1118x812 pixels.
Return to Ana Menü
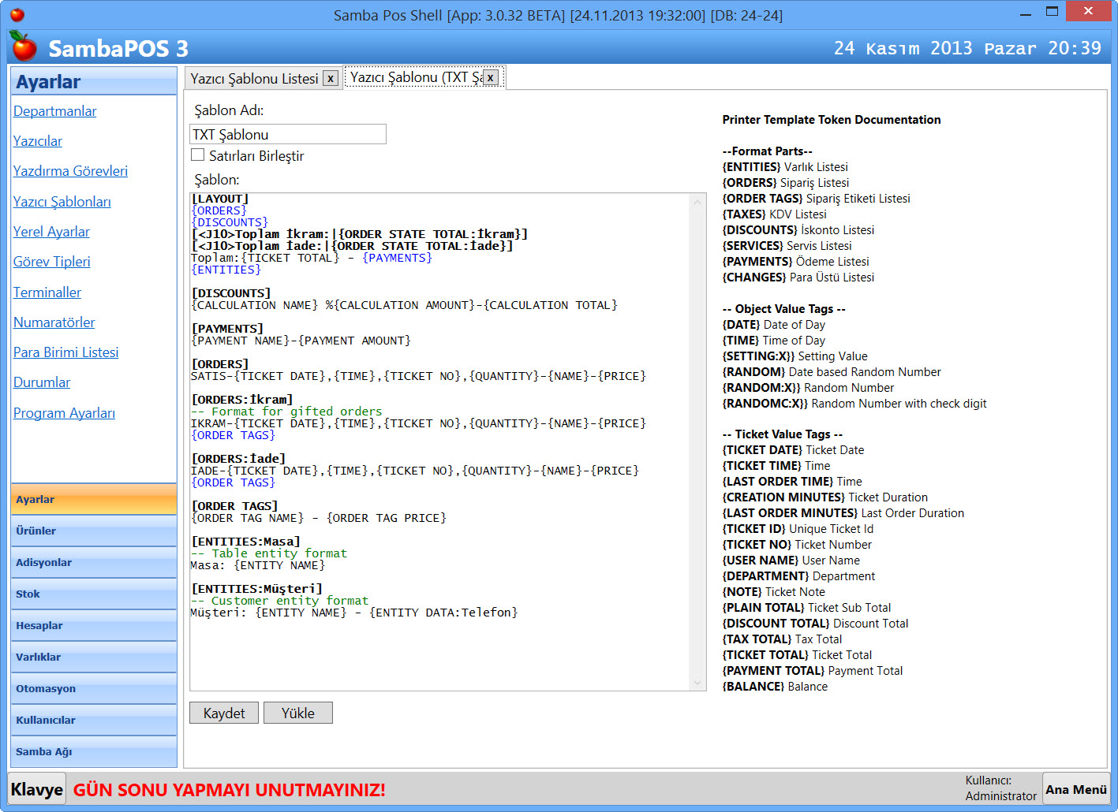tap(1075, 789)
